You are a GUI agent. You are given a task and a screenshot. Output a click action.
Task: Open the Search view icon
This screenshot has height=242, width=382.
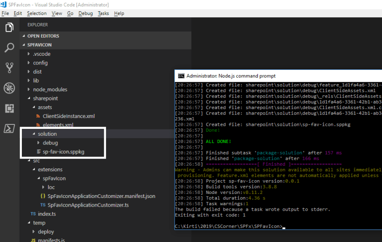(x=9, y=48)
